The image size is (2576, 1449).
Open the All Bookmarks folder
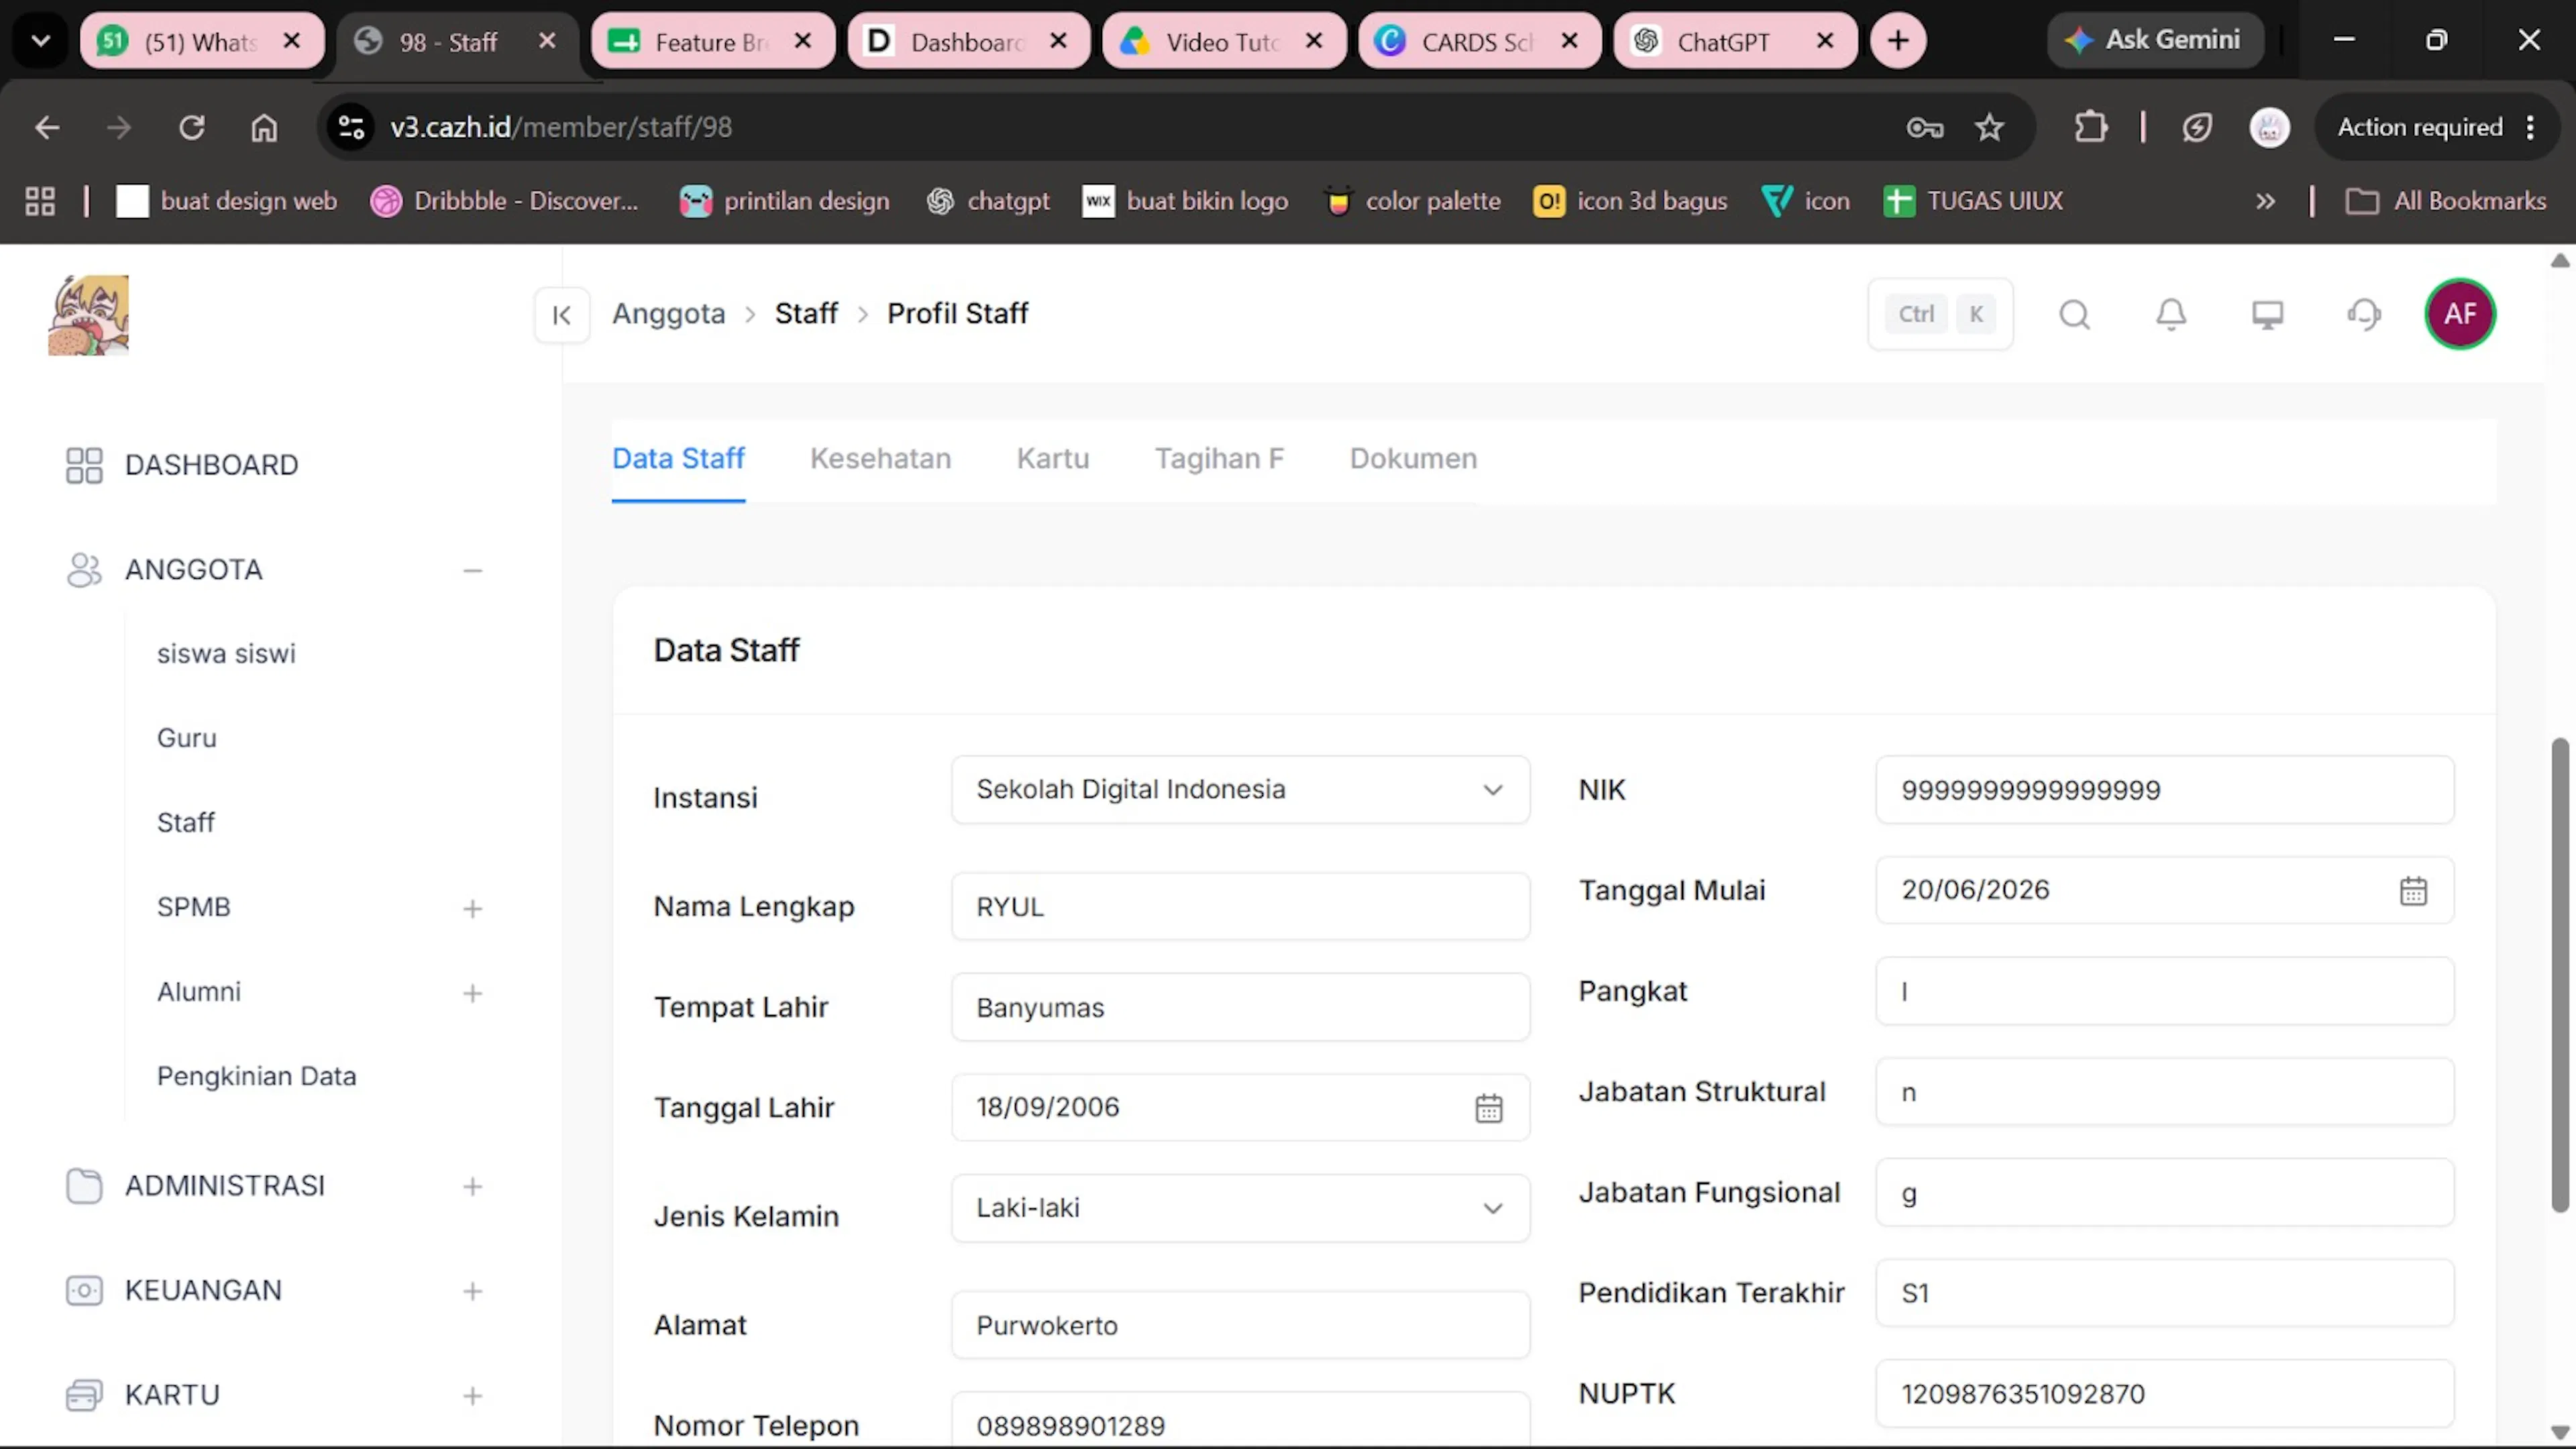tap(2446, 201)
